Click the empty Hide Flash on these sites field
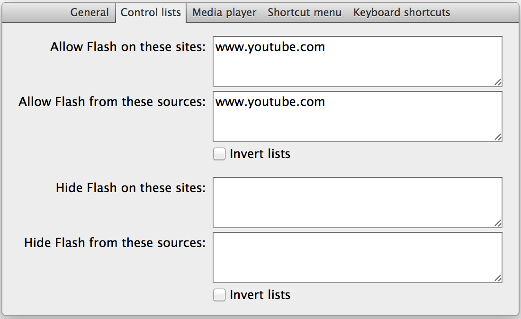This screenshot has height=319, width=521. (357, 203)
